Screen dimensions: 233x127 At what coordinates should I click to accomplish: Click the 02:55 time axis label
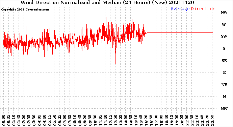pyautogui.click(x=29, y=120)
